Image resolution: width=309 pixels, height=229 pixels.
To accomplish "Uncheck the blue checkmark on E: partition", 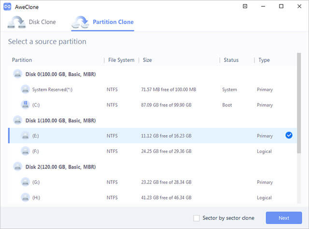I will click(x=289, y=136).
